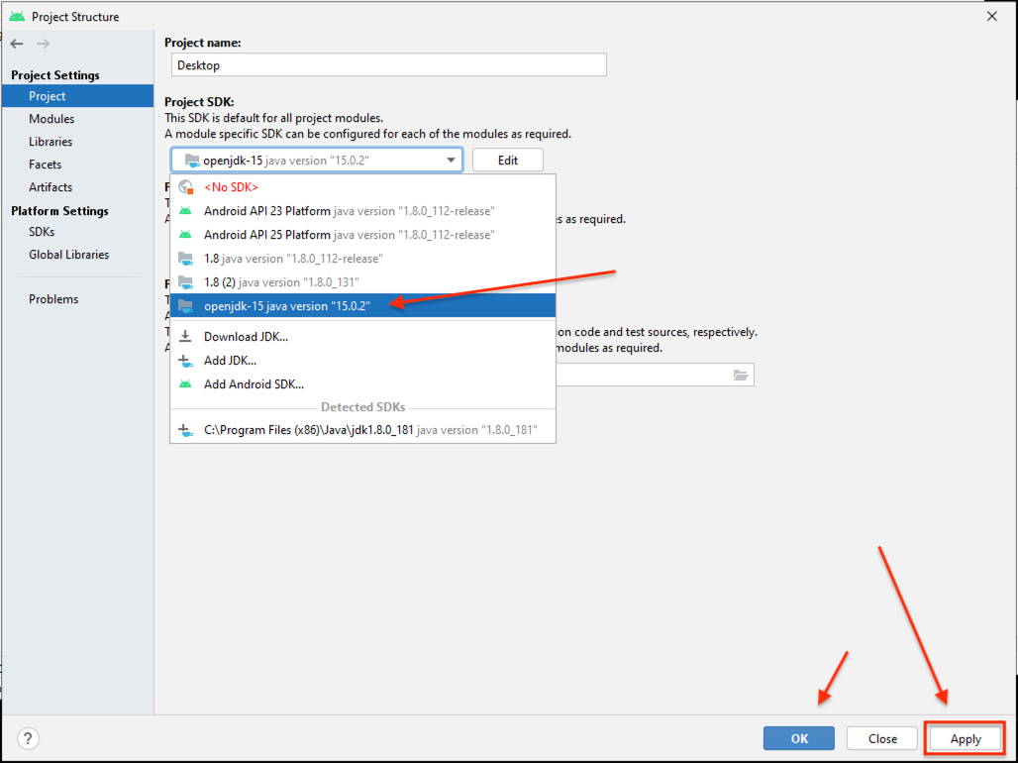1018x763 pixels.
Task: Collapse the Project SDK dropdown arrow
Action: [451, 161]
